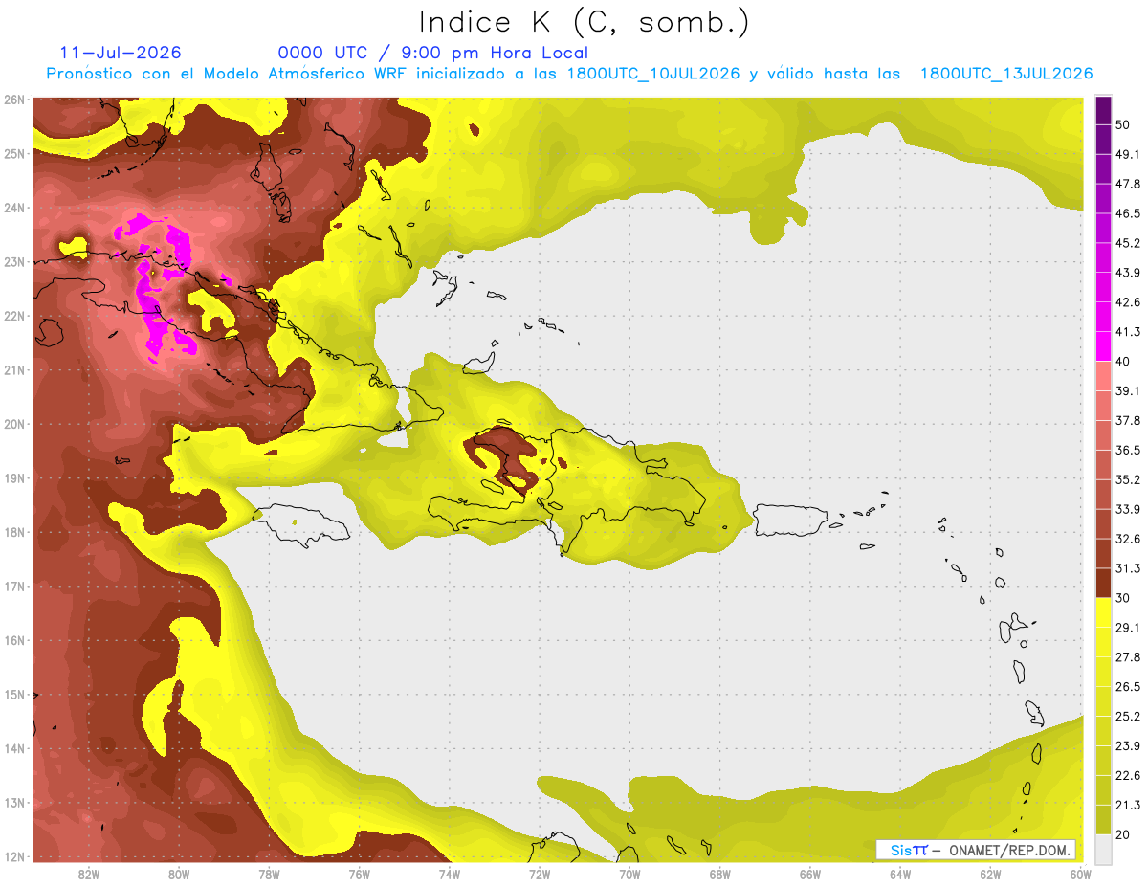Select the '1800UTC_10JUL2026' initialization time text

click(654, 74)
